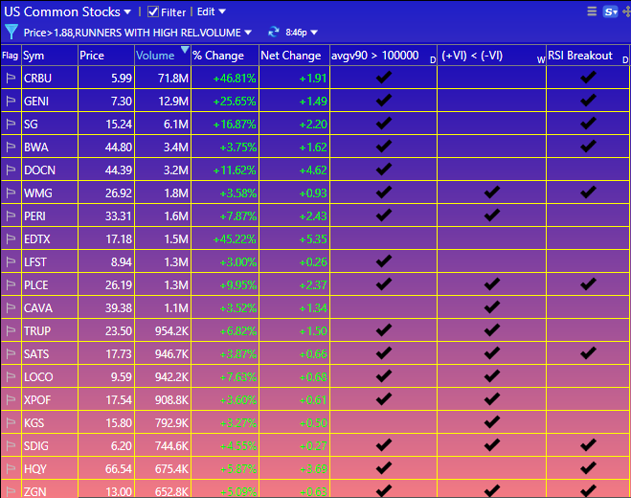631x498 pixels.
Task: Click the DOCN ticker
Action: tap(39, 170)
